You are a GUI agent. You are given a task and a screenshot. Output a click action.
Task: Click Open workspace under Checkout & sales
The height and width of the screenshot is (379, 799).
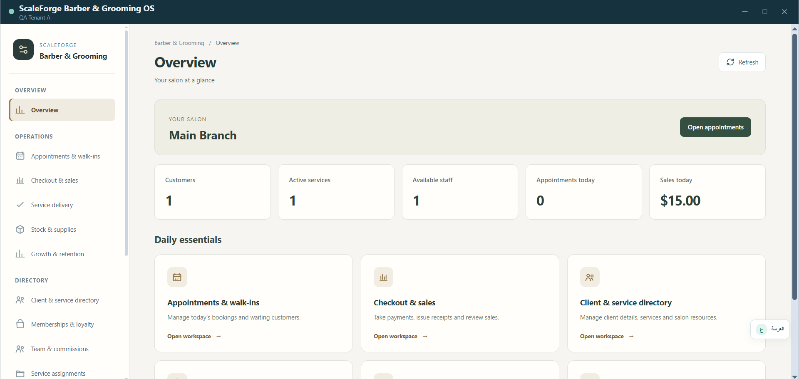400,336
